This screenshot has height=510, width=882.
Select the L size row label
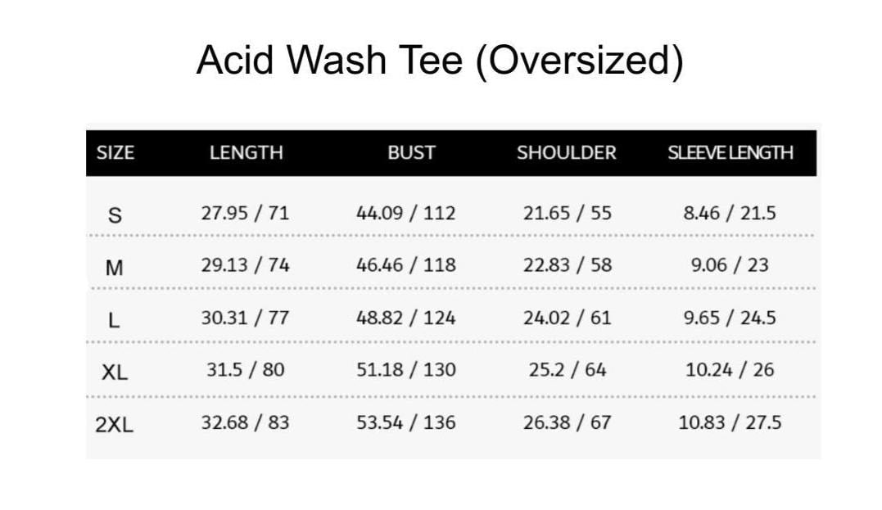pos(115,320)
